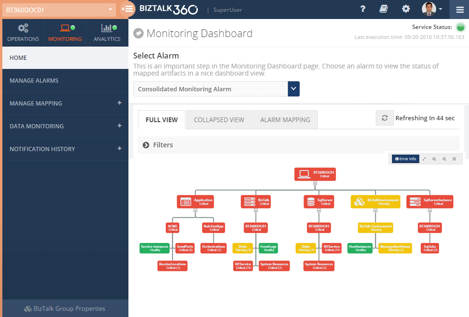Click the BizTalk node server icon
Screen dimensions: 469x317
coord(249,202)
